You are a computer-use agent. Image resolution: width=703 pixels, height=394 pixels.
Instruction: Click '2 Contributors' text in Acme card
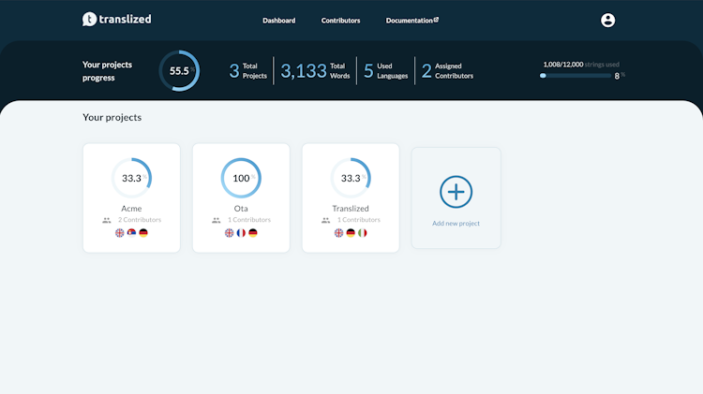click(x=140, y=220)
